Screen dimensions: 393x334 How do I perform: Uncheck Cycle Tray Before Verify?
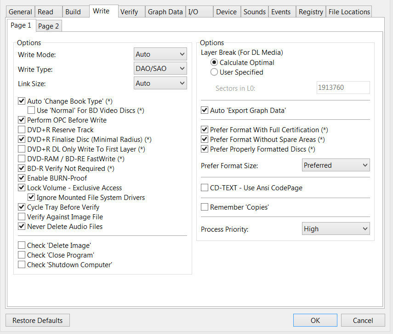(x=22, y=207)
